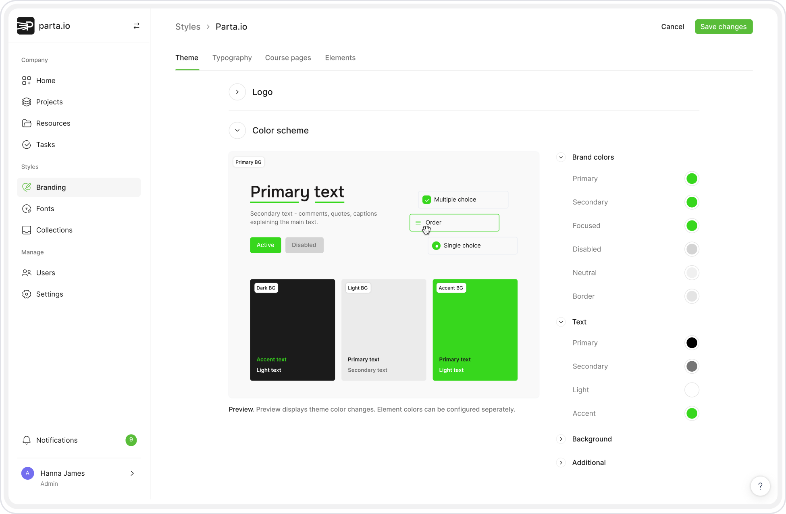Image resolution: width=786 pixels, height=514 pixels.
Task: Expand the Background color group
Action: (561, 439)
